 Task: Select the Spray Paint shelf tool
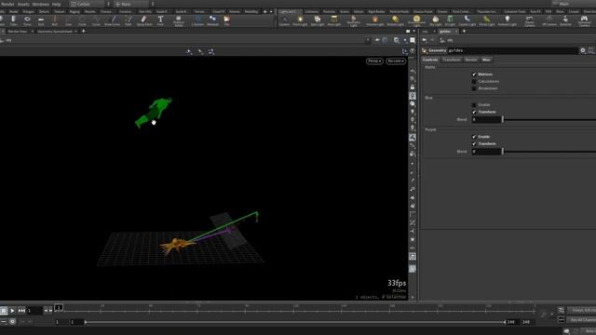(x=144, y=20)
